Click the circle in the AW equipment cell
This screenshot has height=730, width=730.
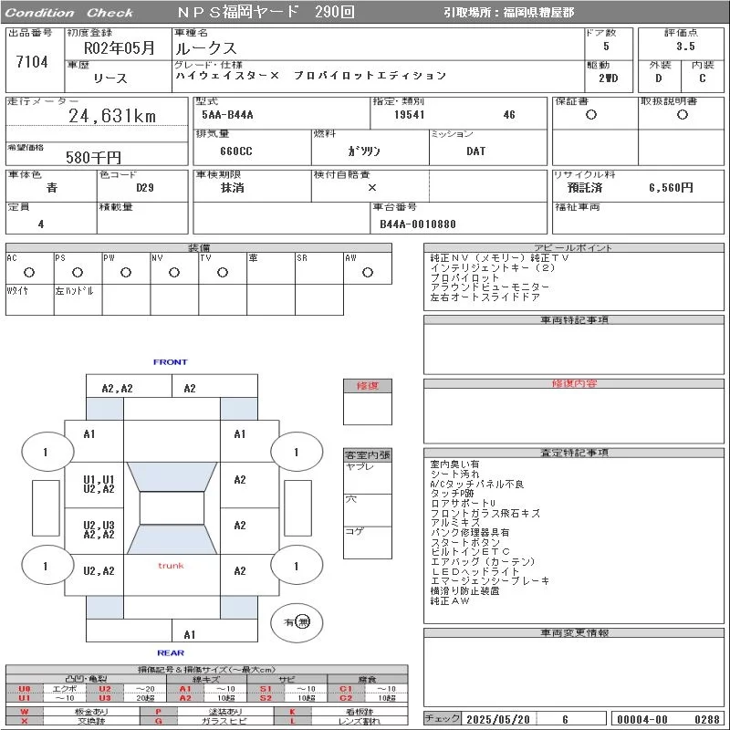368,272
